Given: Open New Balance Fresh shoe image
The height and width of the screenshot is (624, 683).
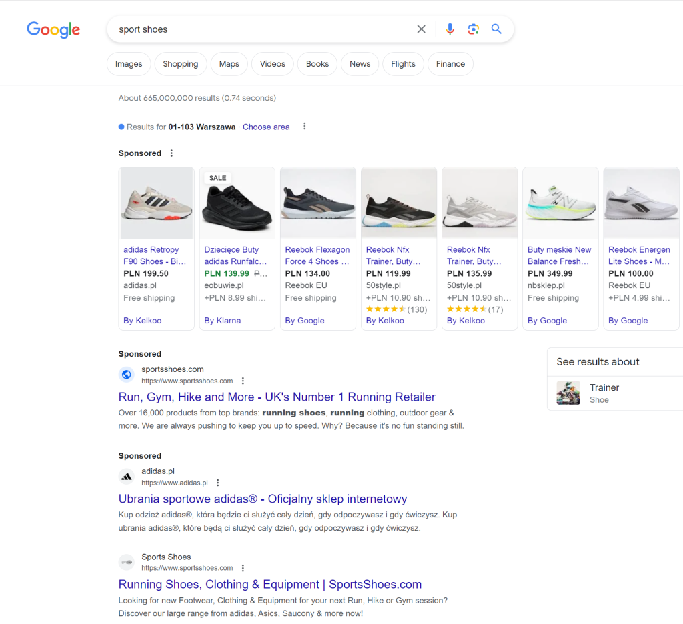Looking at the screenshot, I should tap(560, 203).
